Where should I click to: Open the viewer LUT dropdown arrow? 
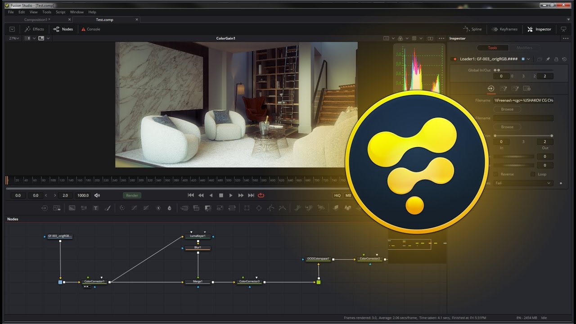point(393,38)
